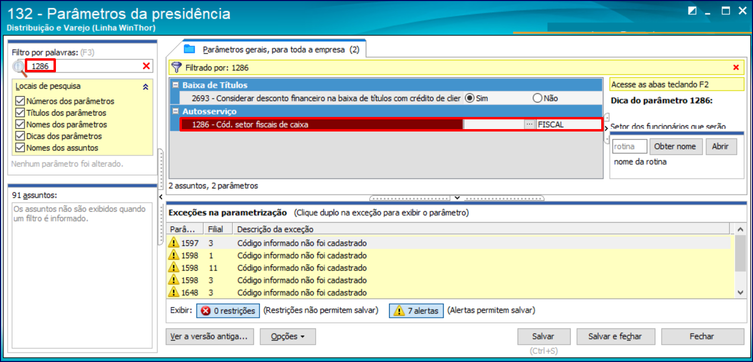The image size is (753, 362).
Task: Focus the 'rotina' input field
Action: [x=630, y=147]
